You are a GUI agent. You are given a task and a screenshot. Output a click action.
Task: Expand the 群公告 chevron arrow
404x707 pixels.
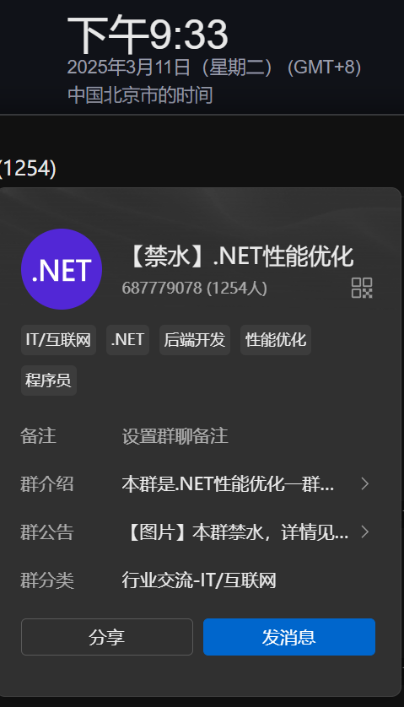click(x=364, y=532)
